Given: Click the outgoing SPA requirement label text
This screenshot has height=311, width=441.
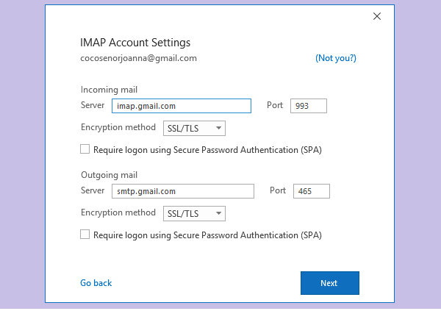Looking at the screenshot, I should click(x=207, y=235).
